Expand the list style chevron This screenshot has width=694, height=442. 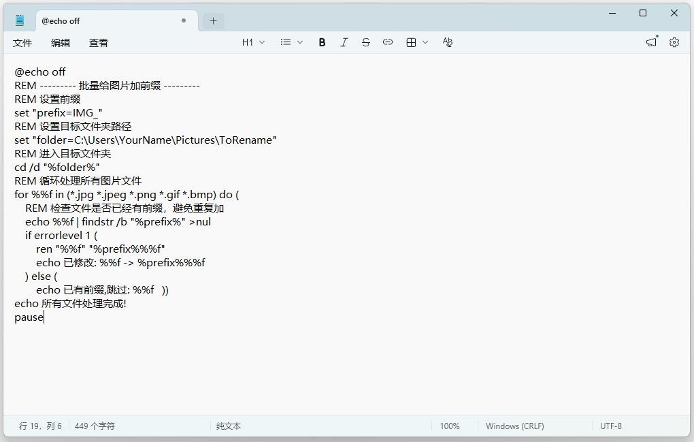[300, 42]
